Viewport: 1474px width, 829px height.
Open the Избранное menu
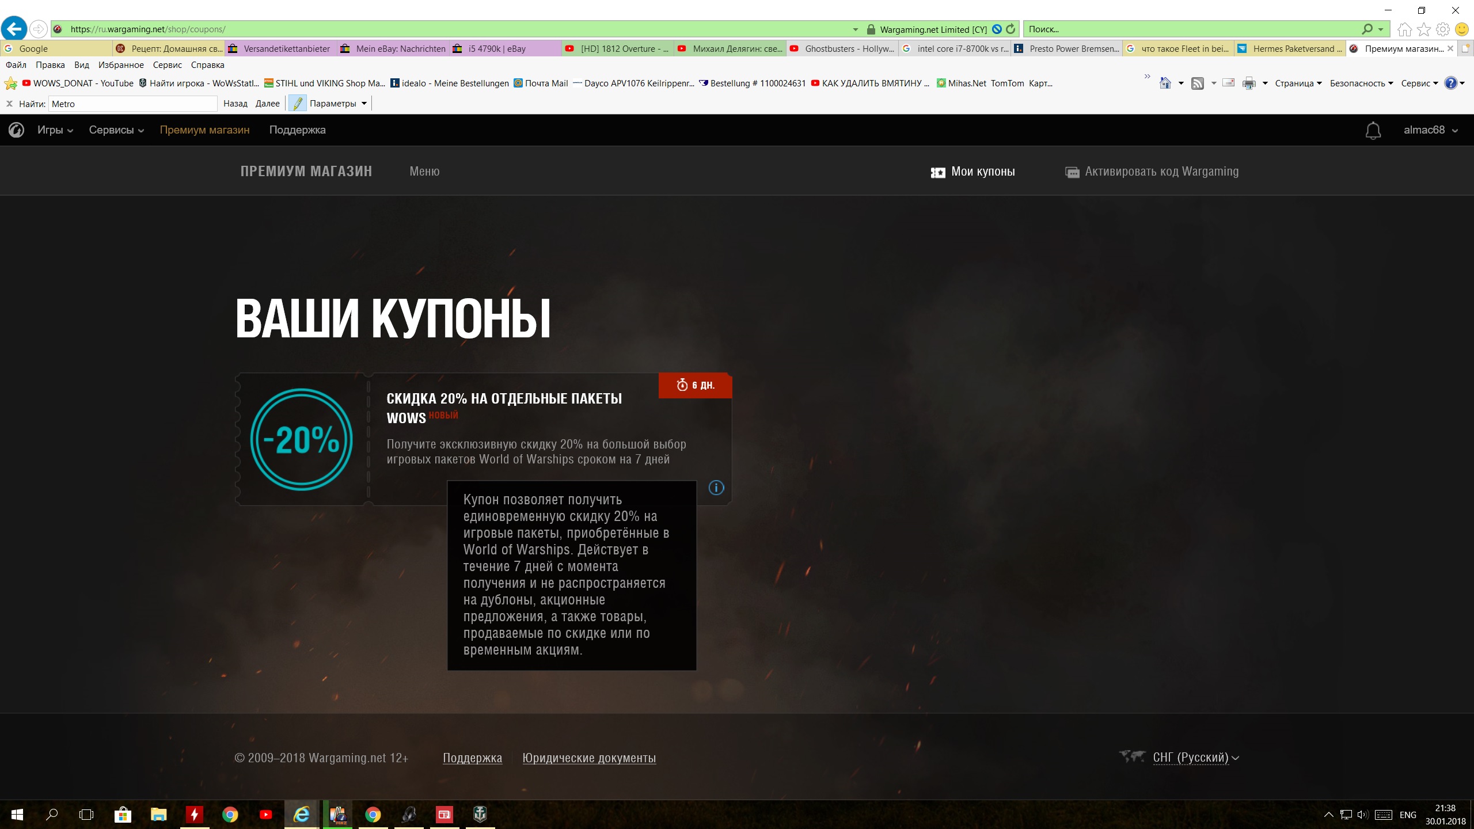pos(121,65)
